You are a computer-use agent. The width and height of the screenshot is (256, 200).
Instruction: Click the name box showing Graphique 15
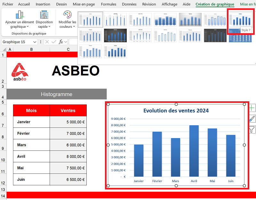tap(17, 42)
